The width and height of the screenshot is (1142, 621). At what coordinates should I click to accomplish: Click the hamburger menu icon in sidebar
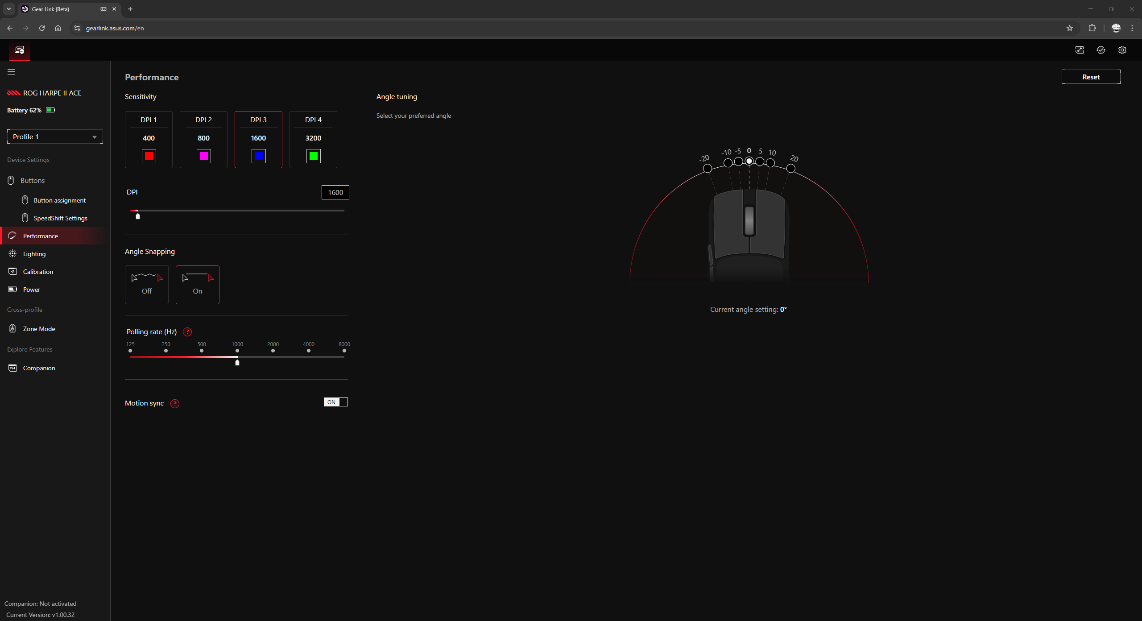point(11,72)
